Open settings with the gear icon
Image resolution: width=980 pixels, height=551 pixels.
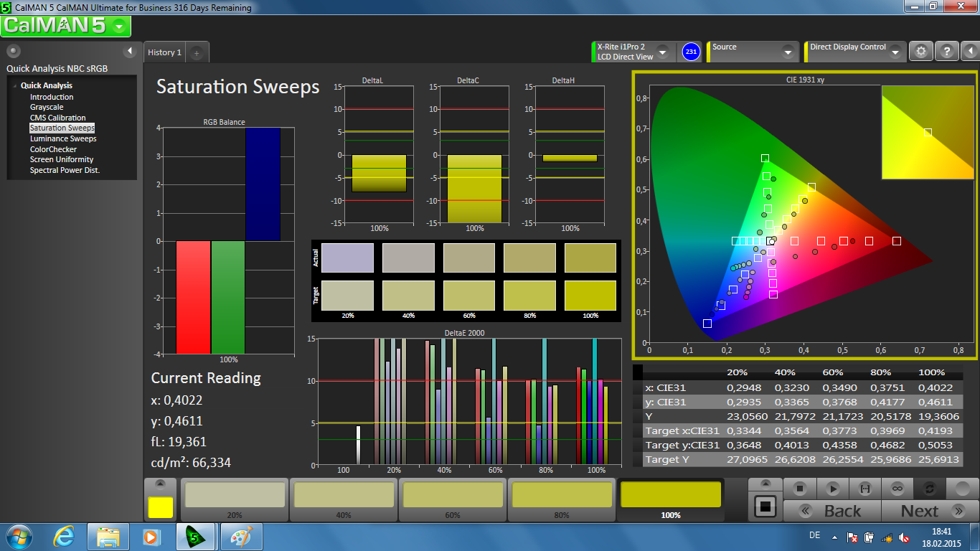921,52
